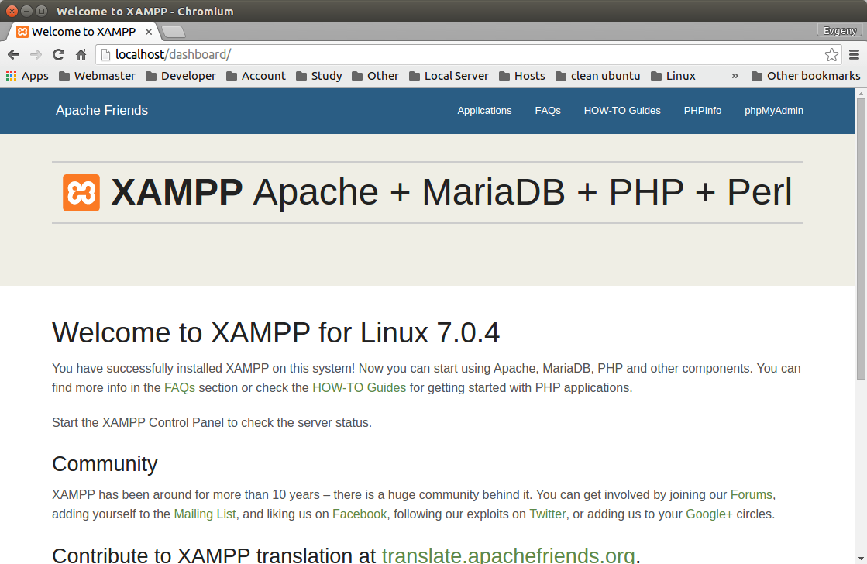The width and height of the screenshot is (867, 564).
Task: Open the Apps grid shortcut
Action: [x=27, y=76]
